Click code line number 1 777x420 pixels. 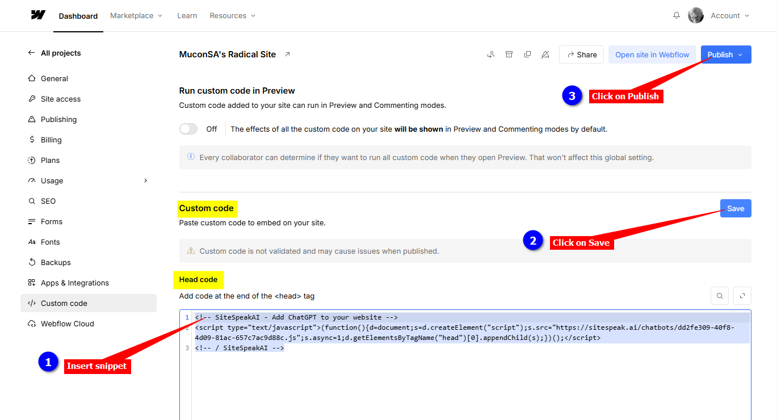tap(187, 317)
